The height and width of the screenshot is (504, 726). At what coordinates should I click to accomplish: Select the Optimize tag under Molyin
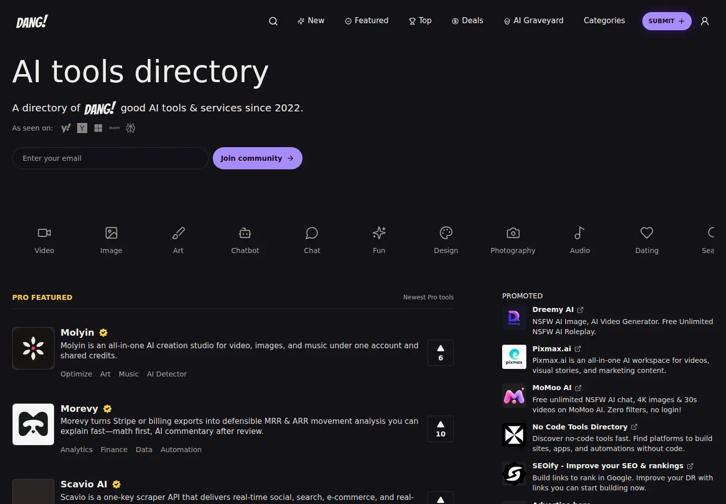(x=76, y=374)
